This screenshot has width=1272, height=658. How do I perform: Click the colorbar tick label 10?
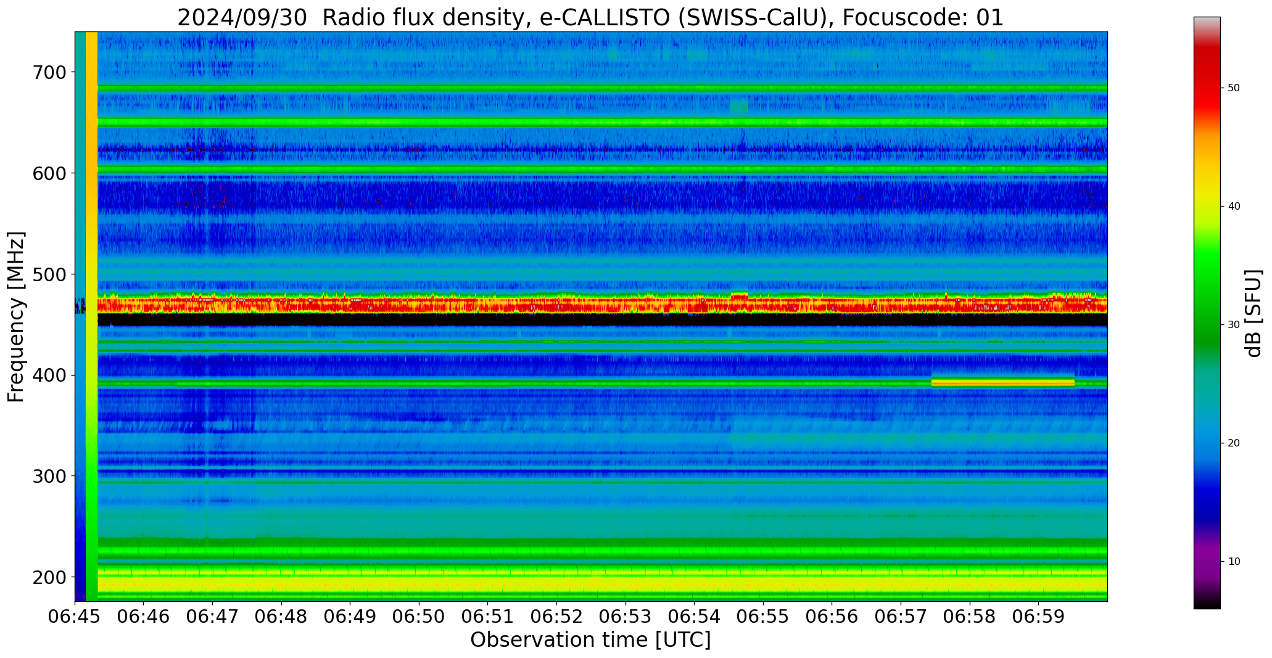coord(1234,562)
